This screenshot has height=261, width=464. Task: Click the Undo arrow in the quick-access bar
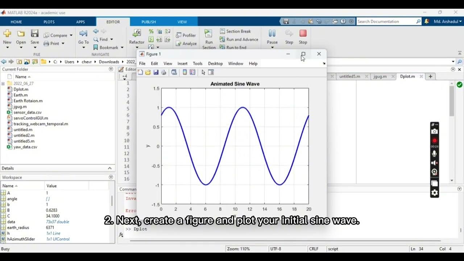pyautogui.click(x=319, y=21)
